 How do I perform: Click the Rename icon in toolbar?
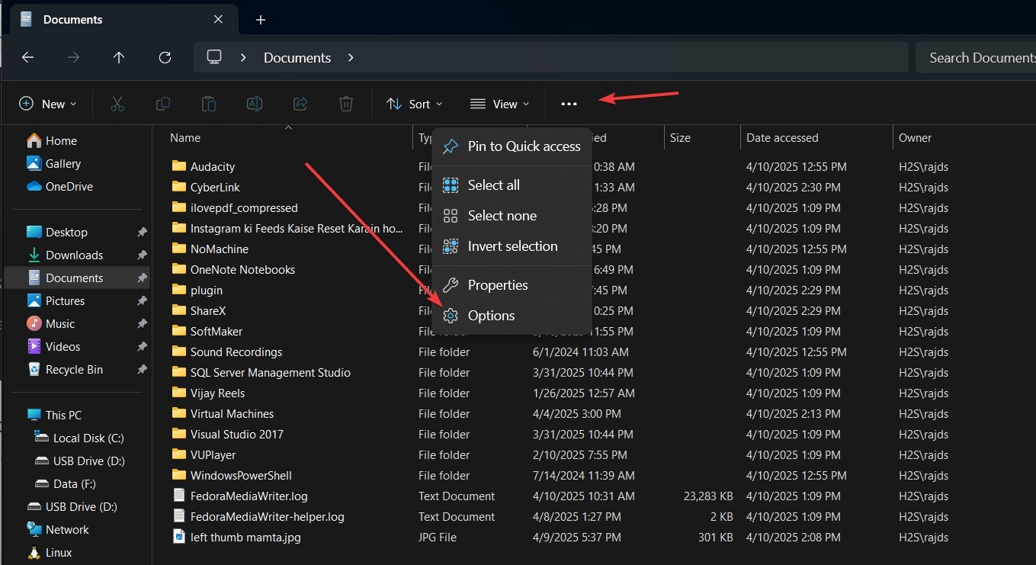pos(254,104)
